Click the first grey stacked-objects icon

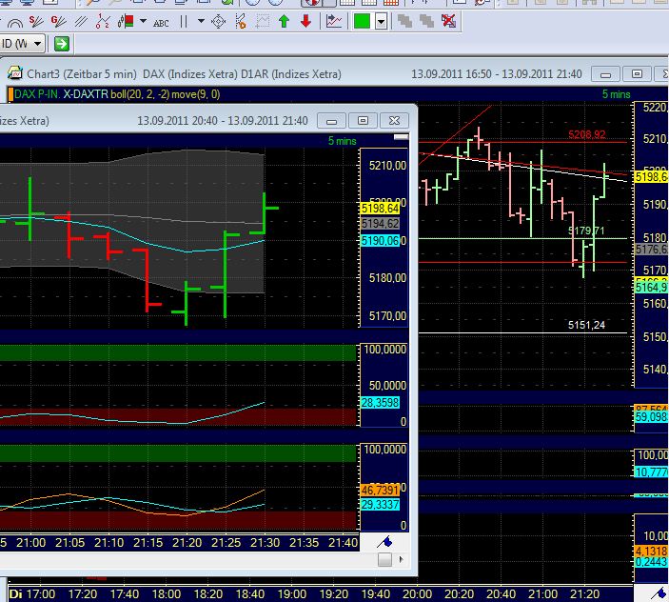click(404, 21)
